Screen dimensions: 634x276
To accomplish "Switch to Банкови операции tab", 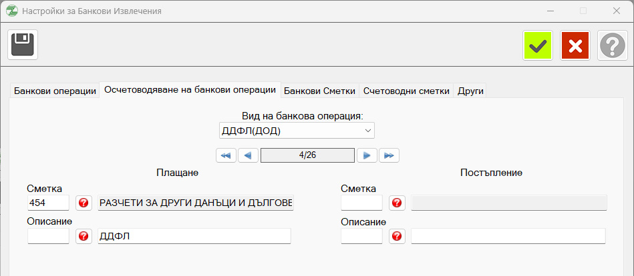I will point(55,91).
